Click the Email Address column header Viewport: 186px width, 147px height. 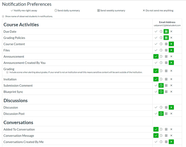point(167,22)
